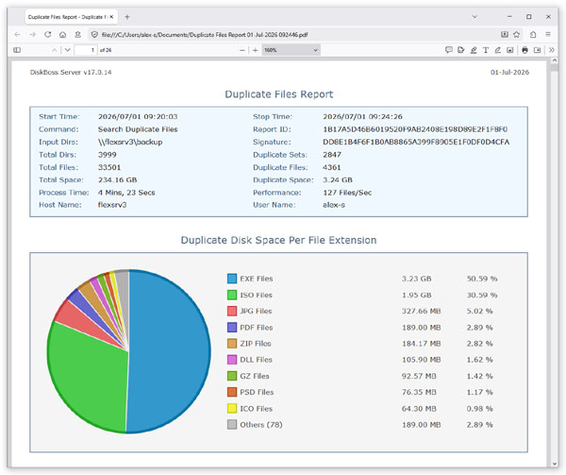Navigate forward in the browser
This screenshot has height=475, width=566.
coord(32,35)
